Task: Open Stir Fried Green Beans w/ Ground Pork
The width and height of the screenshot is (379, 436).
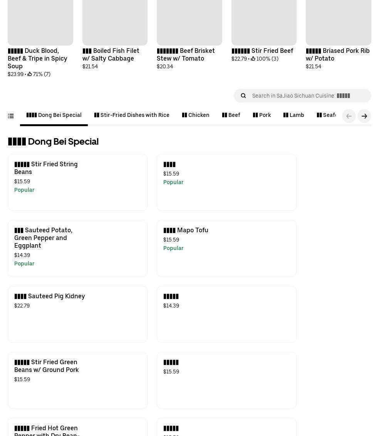Action: click(x=77, y=380)
